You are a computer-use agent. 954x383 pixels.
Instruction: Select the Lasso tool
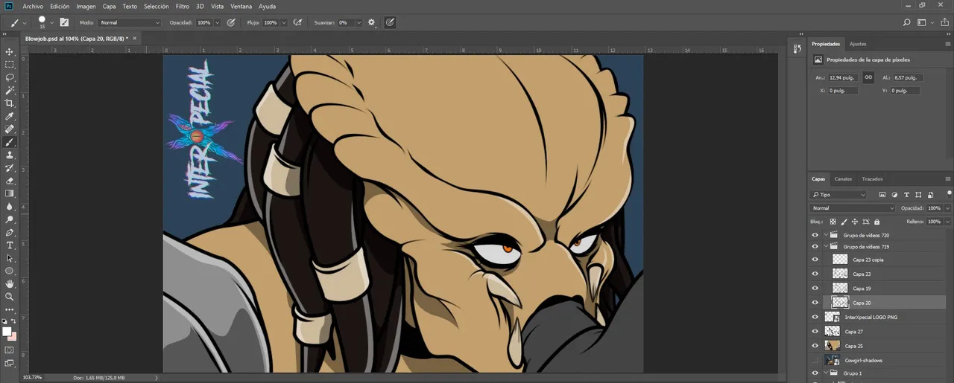(10, 77)
